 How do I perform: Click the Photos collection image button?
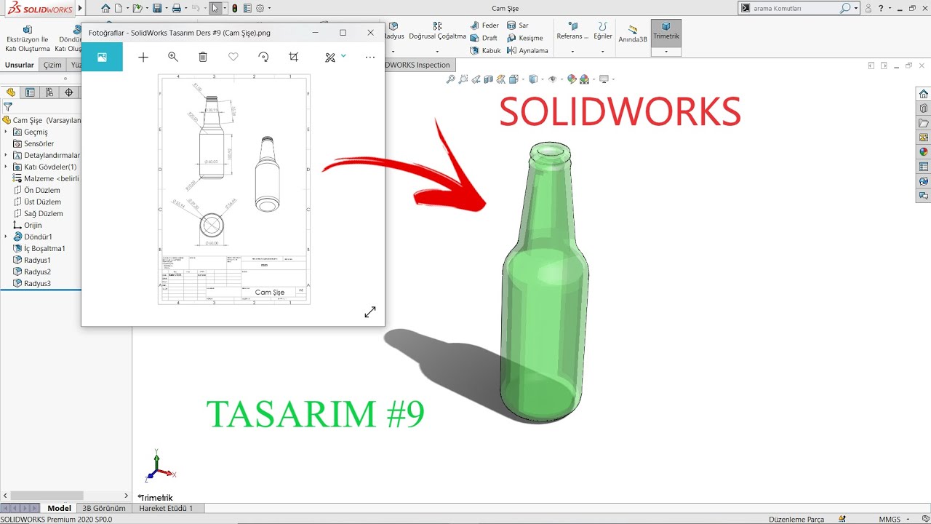click(x=102, y=57)
